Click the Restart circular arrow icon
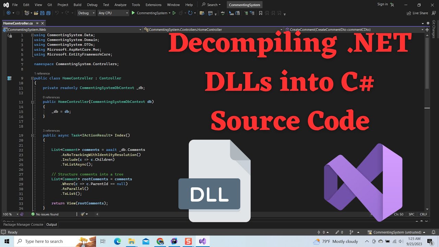Screen dimensions: 439x247 pyautogui.click(x=190, y=13)
